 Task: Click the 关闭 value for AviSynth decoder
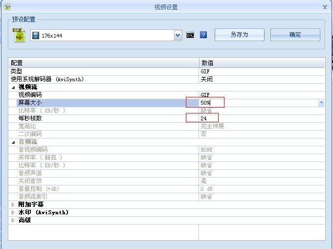[x=206, y=79]
